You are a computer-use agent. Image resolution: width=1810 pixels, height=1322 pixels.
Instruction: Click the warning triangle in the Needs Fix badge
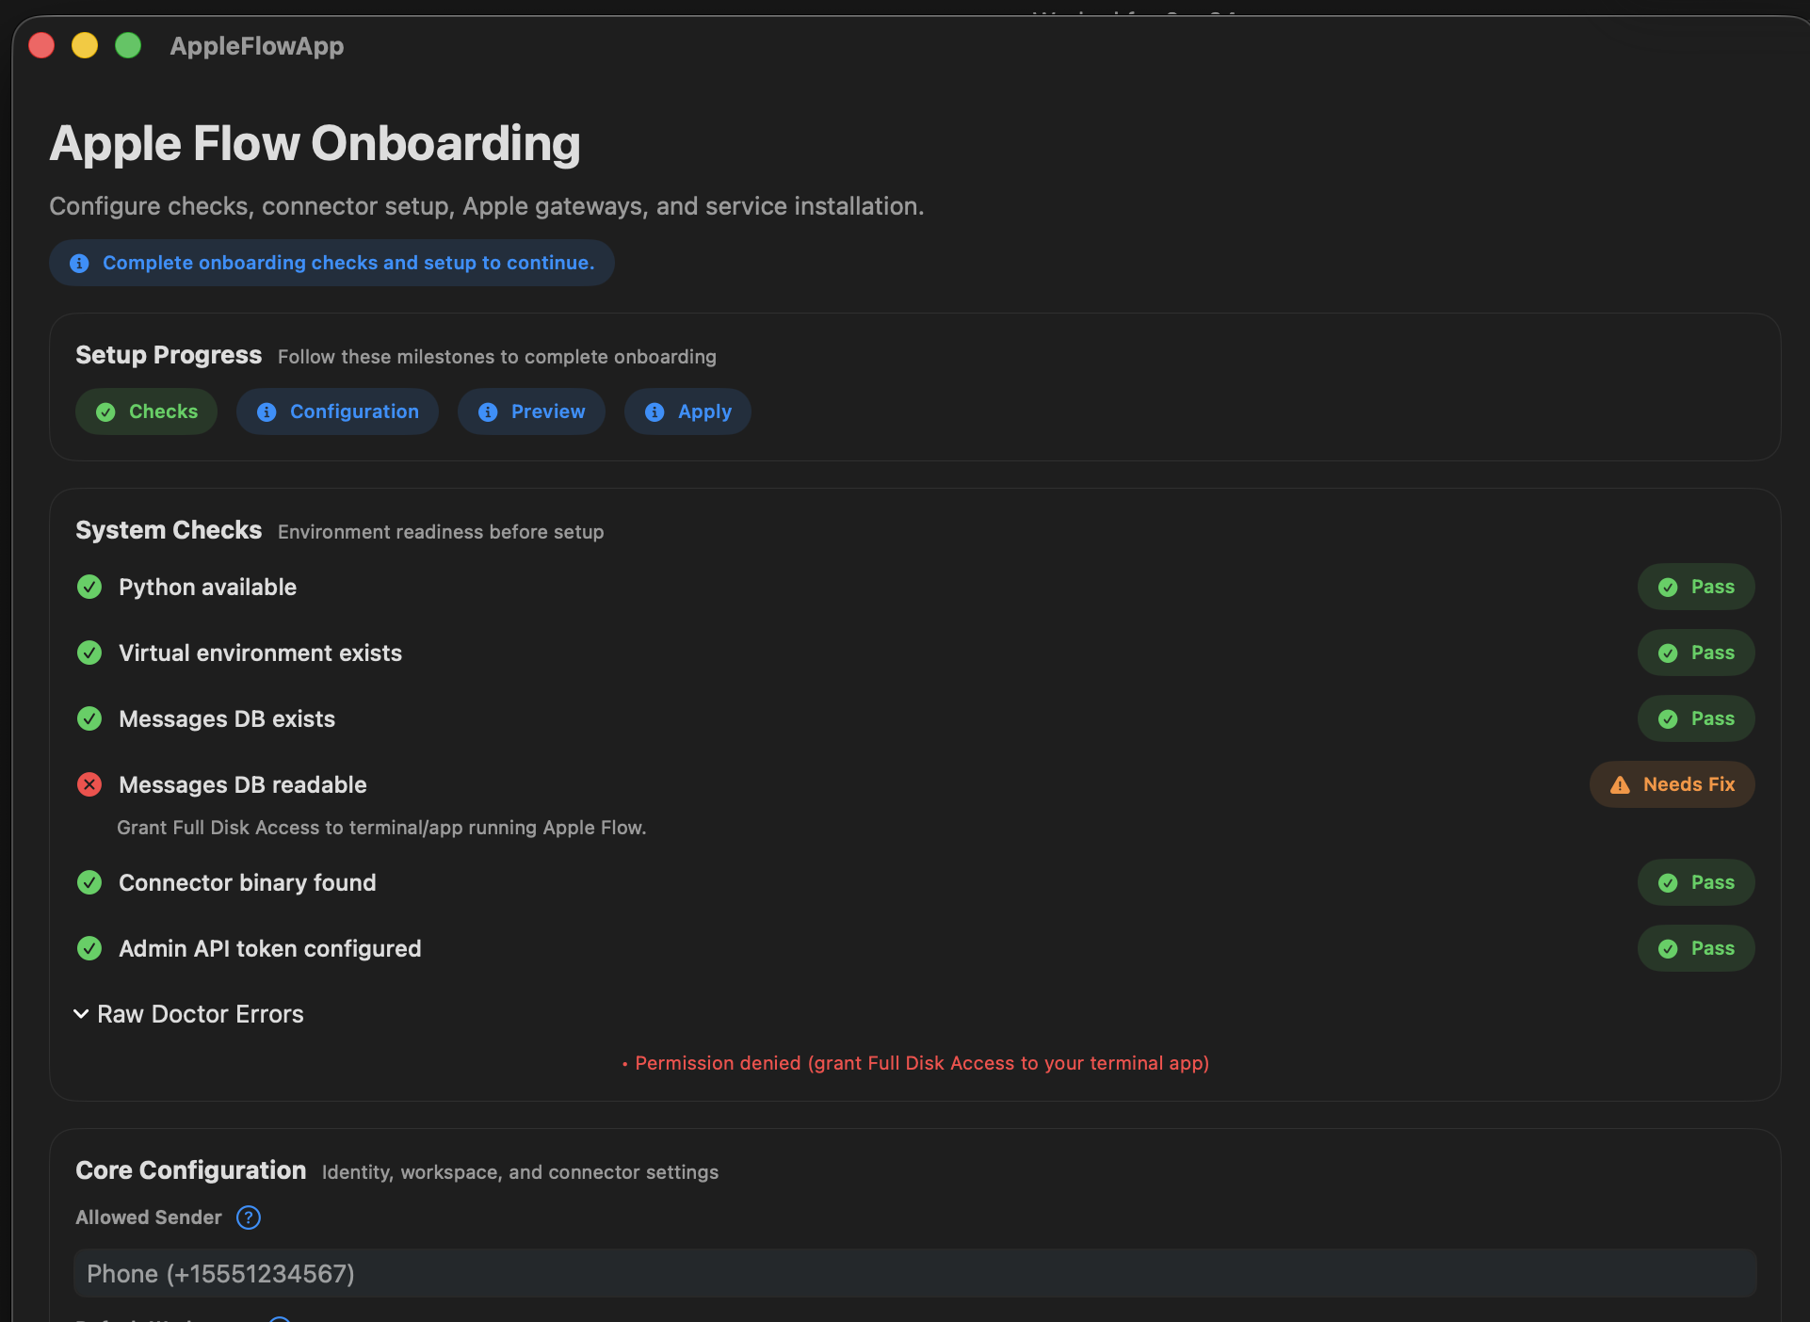(1621, 784)
